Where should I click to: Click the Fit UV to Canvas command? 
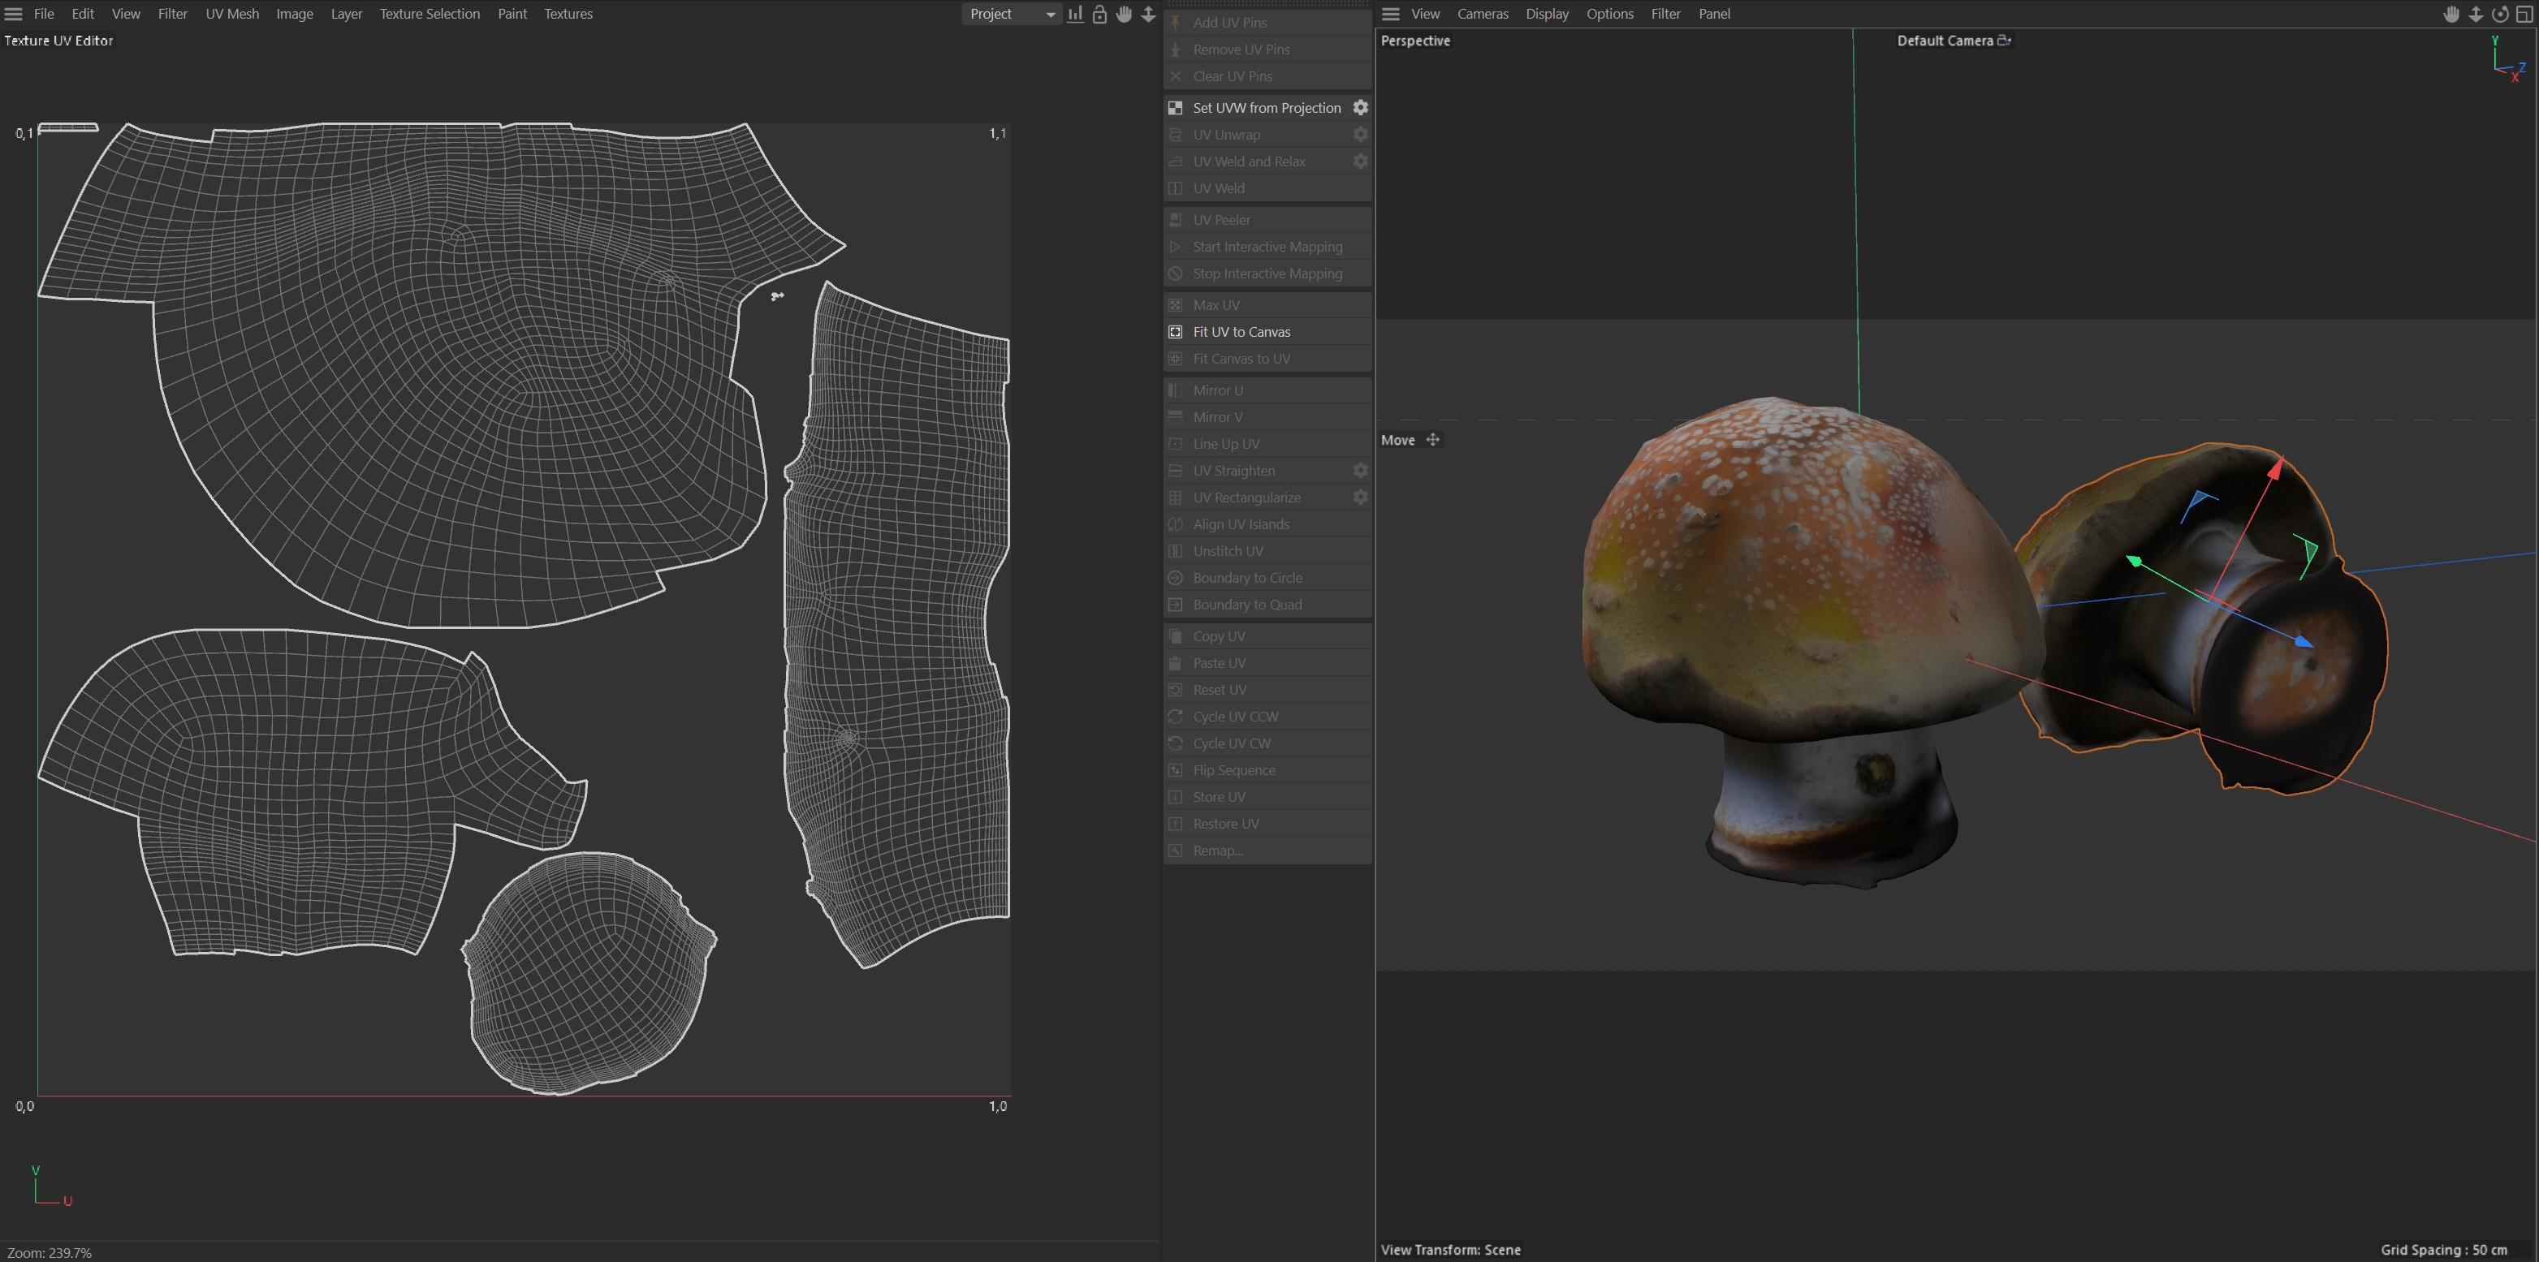pos(1241,332)
